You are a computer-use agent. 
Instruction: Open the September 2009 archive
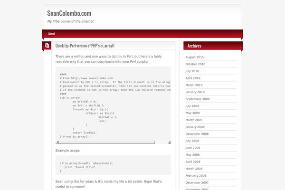[198, 99]
